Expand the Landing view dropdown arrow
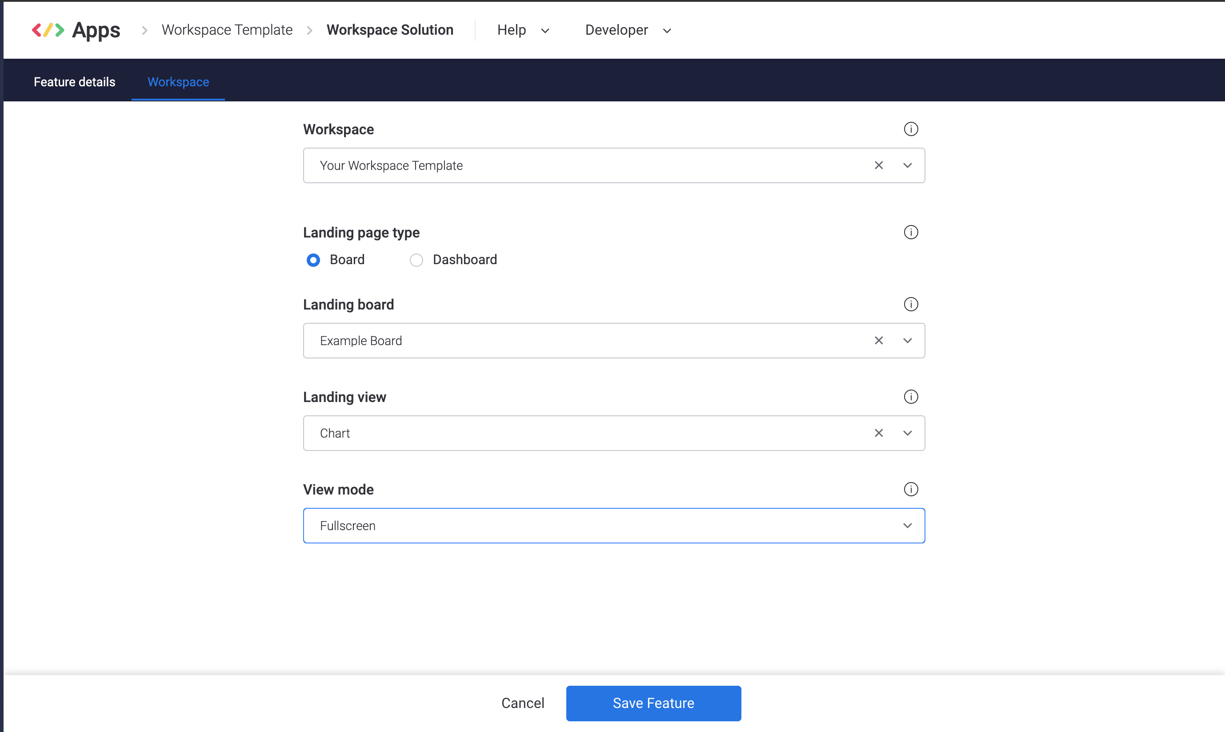1225x732 pixels. (x=907, y=433)
